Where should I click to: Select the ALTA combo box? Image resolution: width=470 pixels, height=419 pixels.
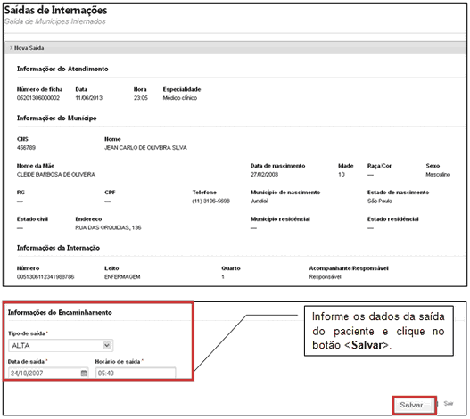[61, 346]
